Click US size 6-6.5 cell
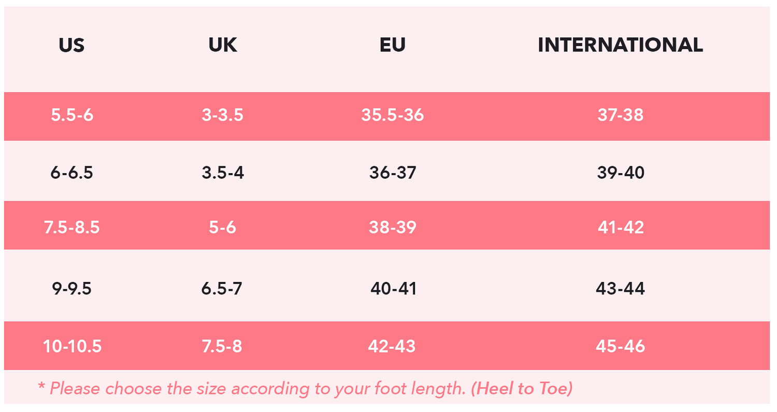Viewport: 777px width, 412px height. 72,173
